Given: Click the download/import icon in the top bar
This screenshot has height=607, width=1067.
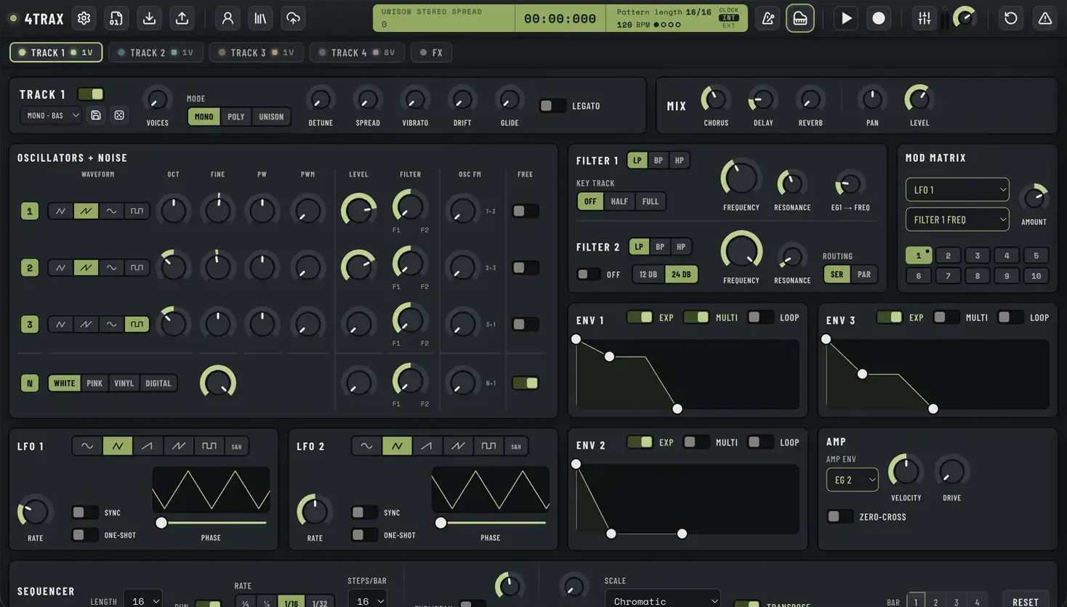Looking at the screenshot, I should 149,19.
